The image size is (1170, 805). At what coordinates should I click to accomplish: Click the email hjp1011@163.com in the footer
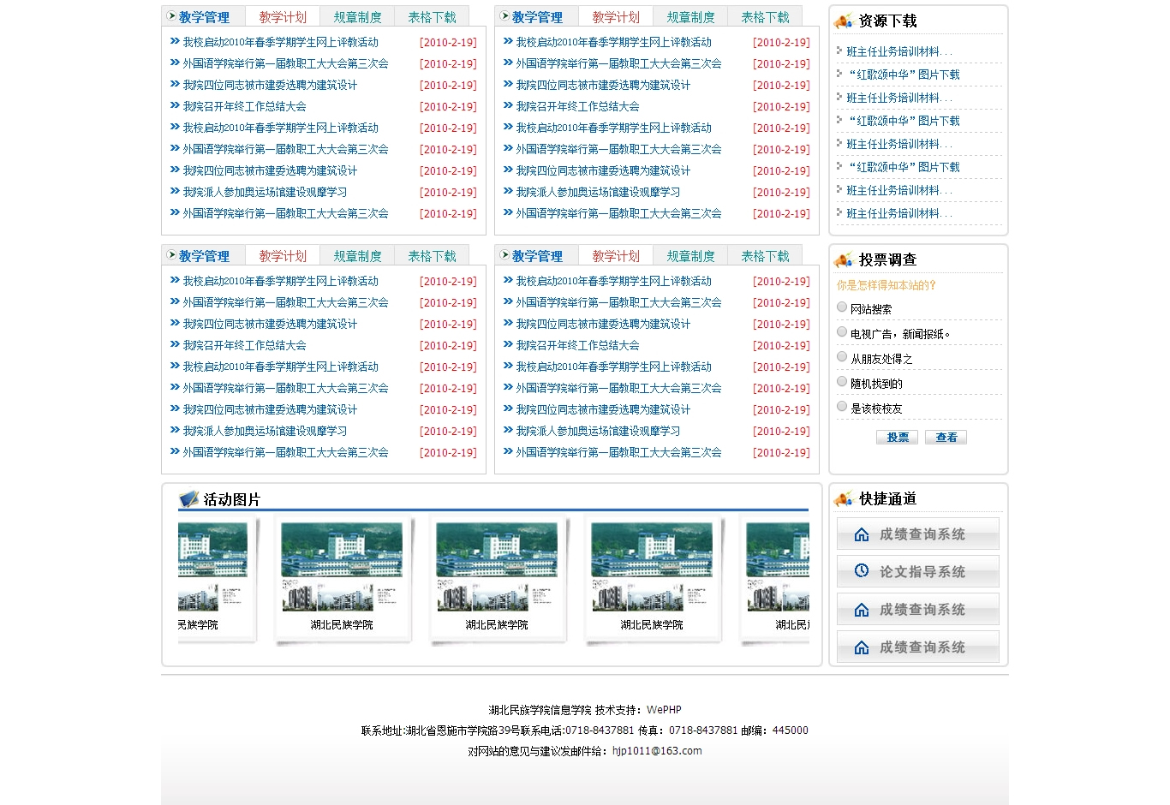(657, 751)
